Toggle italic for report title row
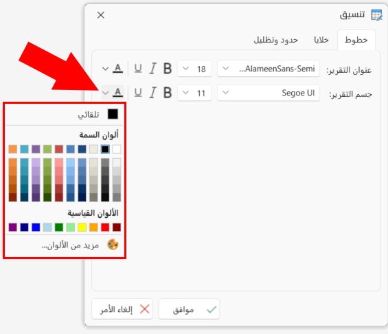Screen dimensions: 388x334 tap(153, 68)
